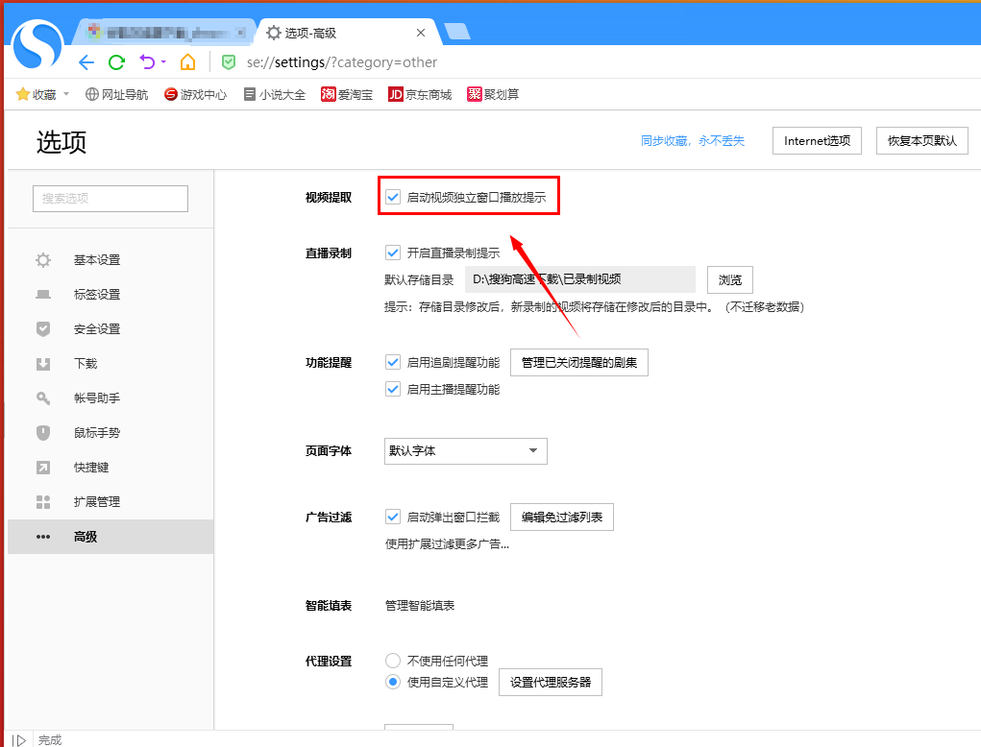Click the green refresh icon

(x=116, y=62)
